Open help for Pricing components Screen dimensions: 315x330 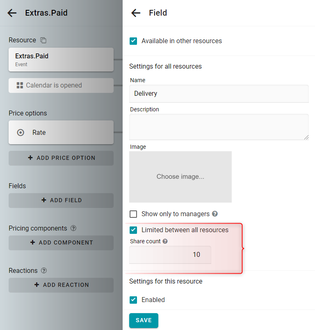[73, 228]
